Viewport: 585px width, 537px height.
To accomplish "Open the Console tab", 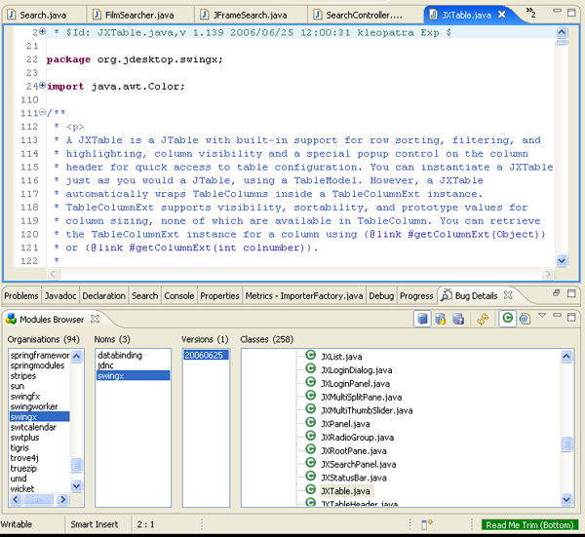I will 178,295.
